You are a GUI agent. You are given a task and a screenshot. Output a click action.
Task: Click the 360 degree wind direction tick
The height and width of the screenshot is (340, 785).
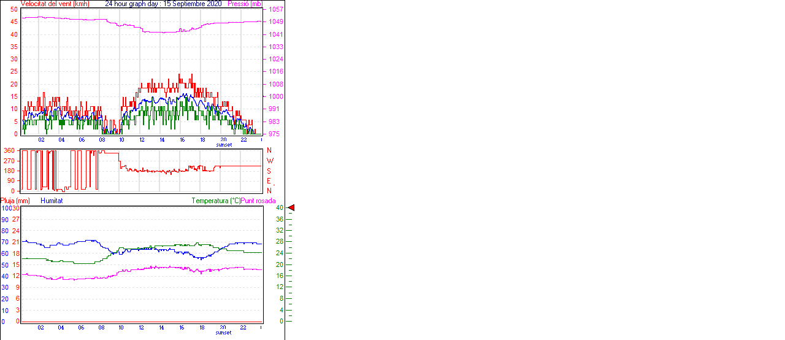pos(9,150)
